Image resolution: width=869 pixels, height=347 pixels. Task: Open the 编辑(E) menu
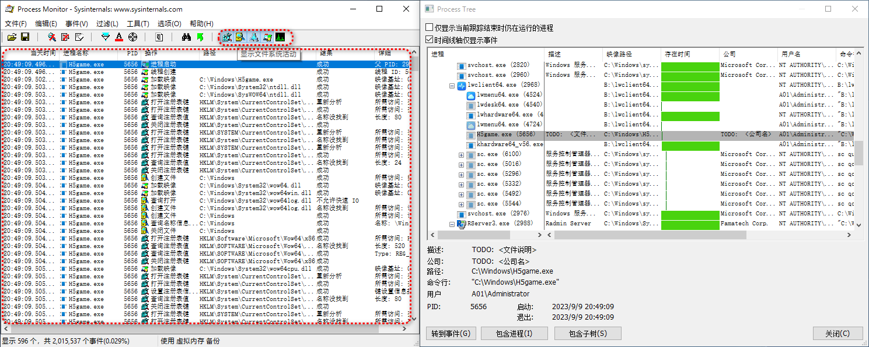(x=46, y=24)
